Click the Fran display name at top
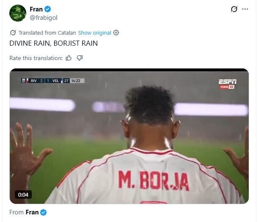The width and height of the screenshot is (261, 222). click(36, 9)
